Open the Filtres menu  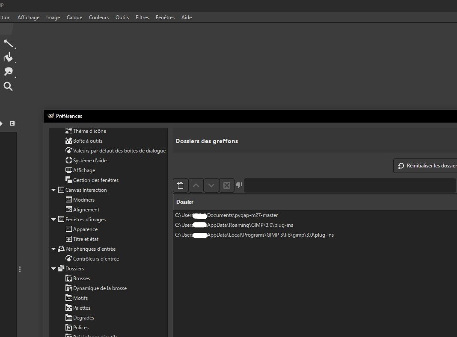coord(142,18)
